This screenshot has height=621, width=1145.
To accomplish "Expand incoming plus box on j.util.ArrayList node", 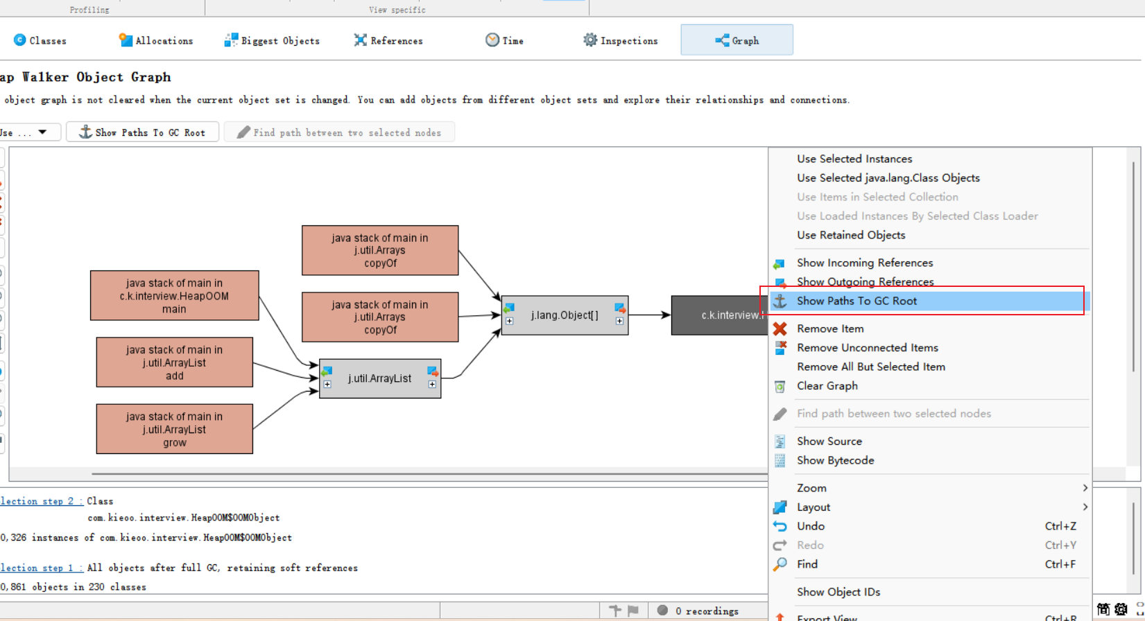I will (327, 384).
